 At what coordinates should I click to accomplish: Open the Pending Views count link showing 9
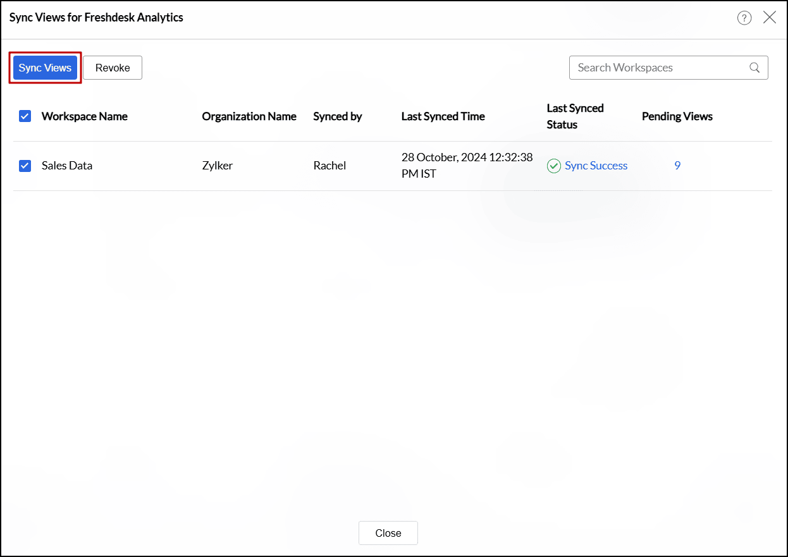pyautogui.click(x=677, y=165)
